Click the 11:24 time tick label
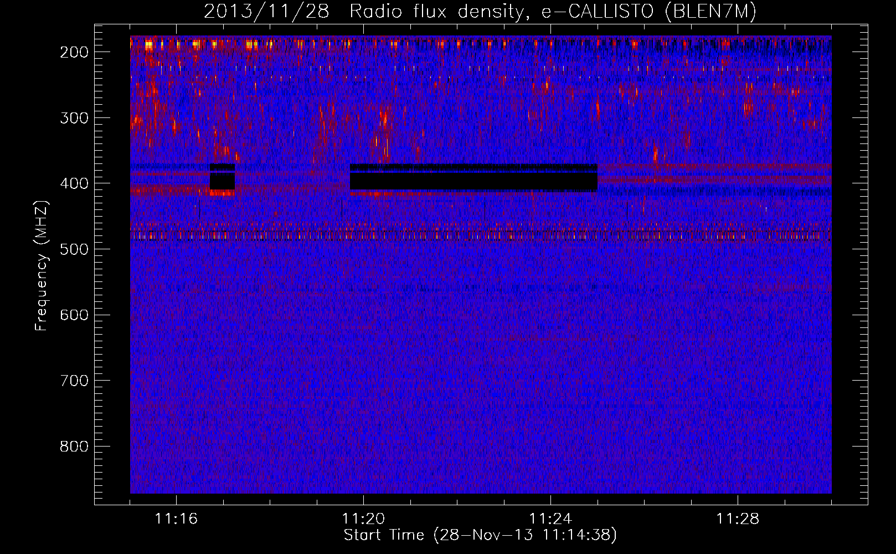This screenshot has height=554, width=896. click(x=550, y=519)
